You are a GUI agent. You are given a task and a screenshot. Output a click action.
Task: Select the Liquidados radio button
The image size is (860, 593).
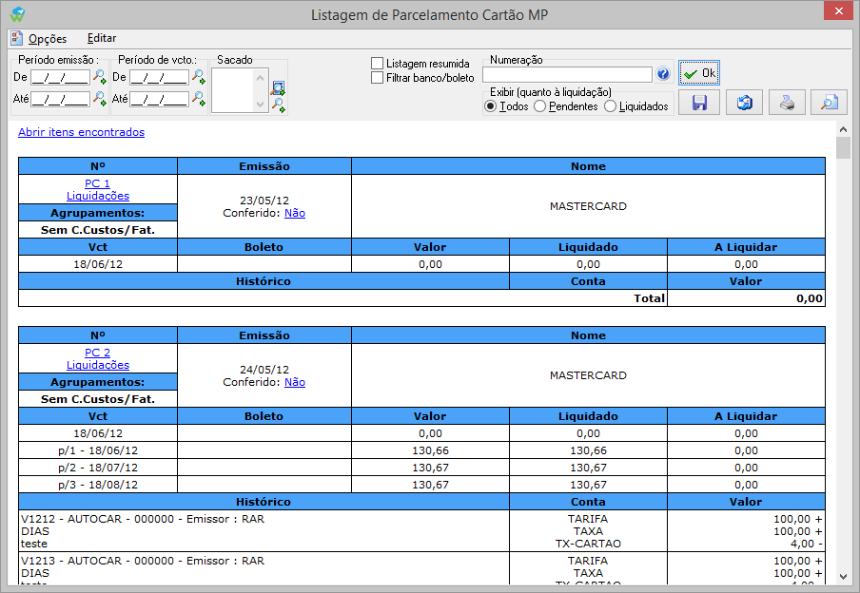pyautogui.click(x=611, y=106)
